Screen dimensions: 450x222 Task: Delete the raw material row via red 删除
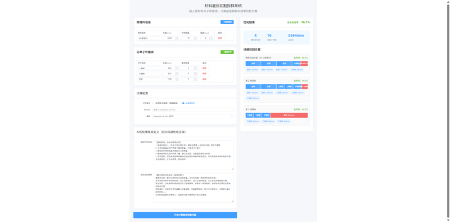coord(220,38)
